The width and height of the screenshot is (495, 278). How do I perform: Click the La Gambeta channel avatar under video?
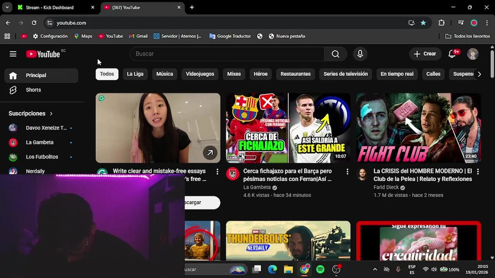click(x=232, y=174)
